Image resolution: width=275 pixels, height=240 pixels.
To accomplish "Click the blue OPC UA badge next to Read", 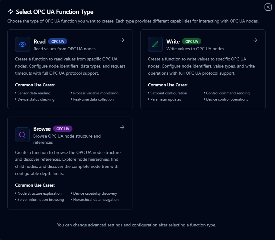I will tap(57, 41).
